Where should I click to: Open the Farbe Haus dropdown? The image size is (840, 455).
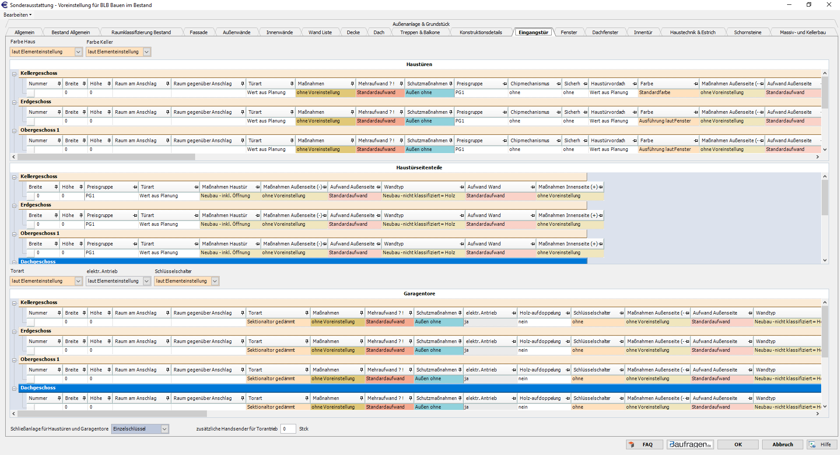(78, 52)
